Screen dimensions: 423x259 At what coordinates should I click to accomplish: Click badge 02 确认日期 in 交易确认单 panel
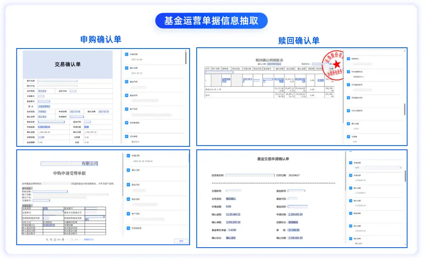tap(127, 68)
